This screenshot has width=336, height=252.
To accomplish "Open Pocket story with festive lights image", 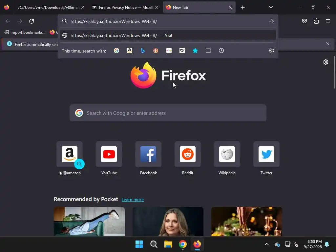I will [247, 221].
